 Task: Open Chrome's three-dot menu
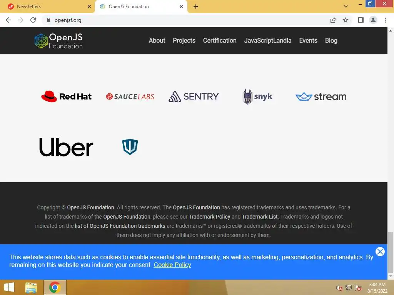pos(386,20)
